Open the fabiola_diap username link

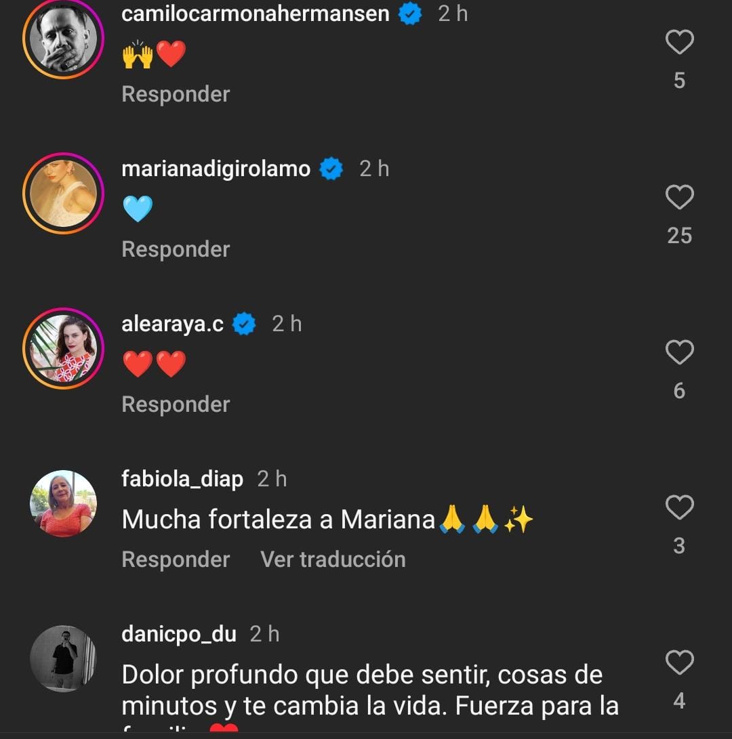pos(182,479)
